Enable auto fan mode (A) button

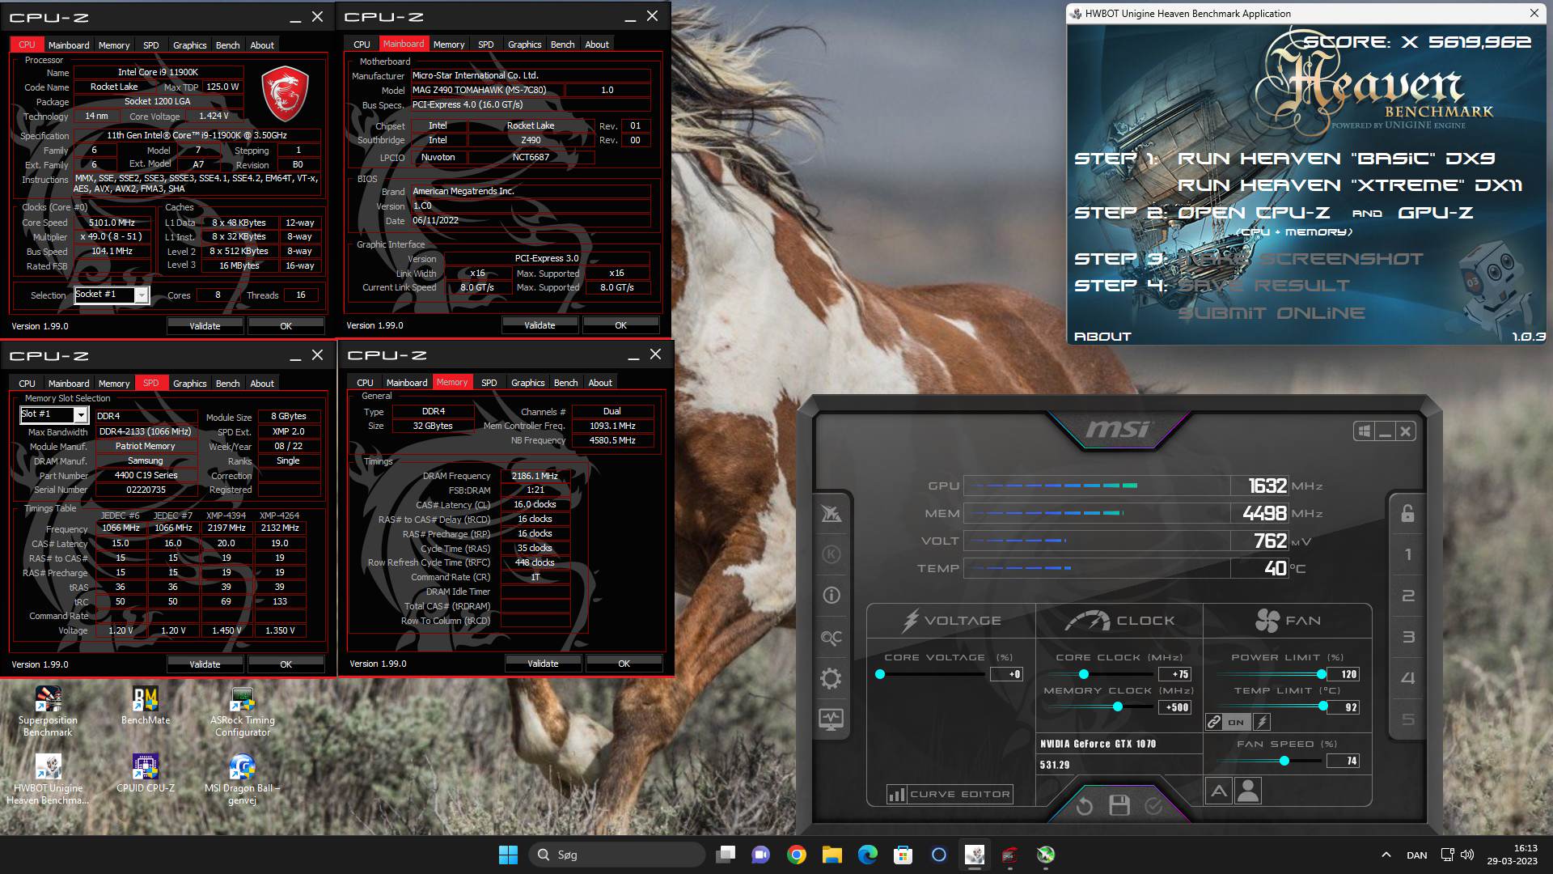point(1219,791)
